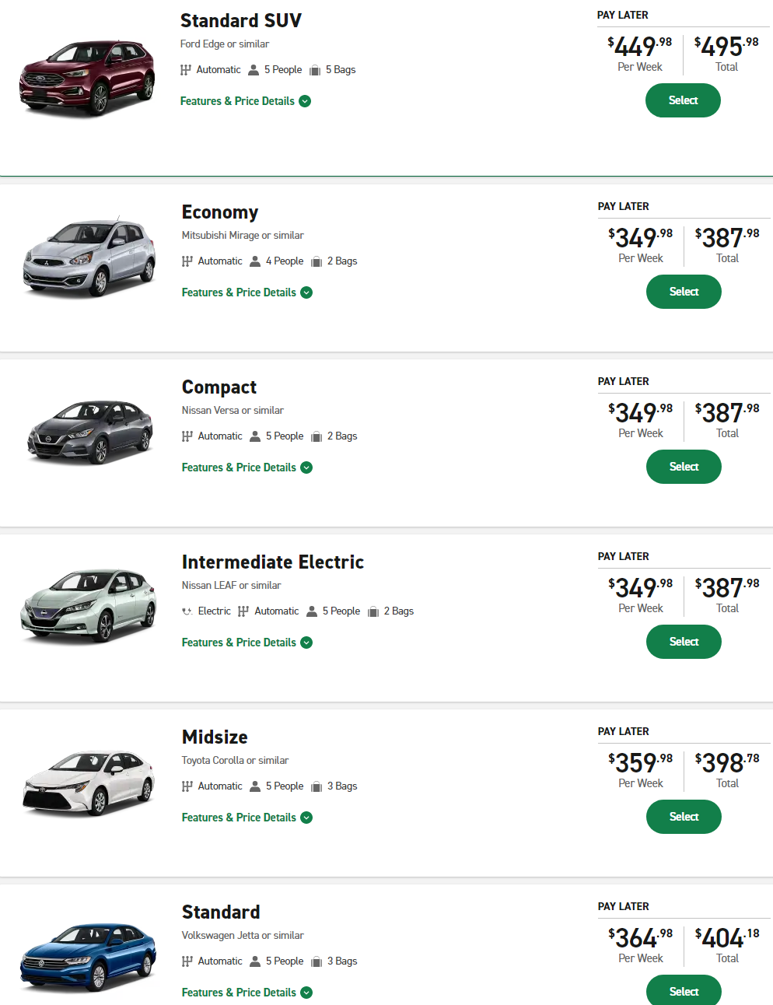Click the passenger icon on Midsize row
773x1005 pixels.
[255, 786]
